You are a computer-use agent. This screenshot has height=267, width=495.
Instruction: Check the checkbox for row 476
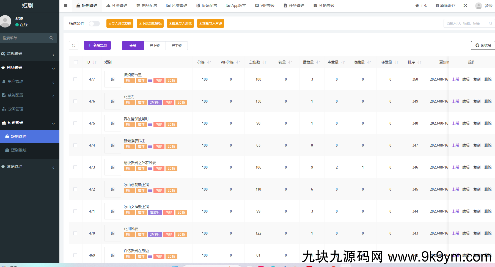(x=75, y=101)
